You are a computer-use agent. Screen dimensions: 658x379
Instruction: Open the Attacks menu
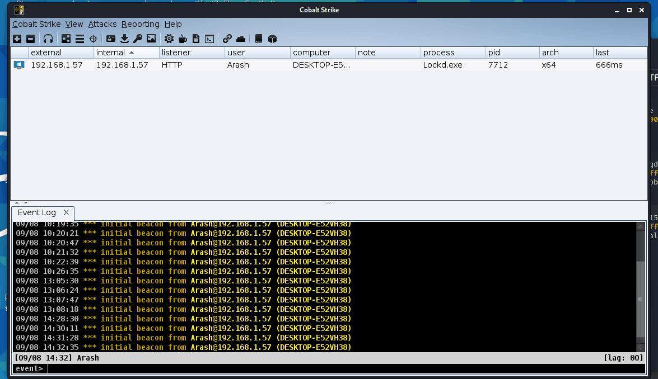pos(102,24)
